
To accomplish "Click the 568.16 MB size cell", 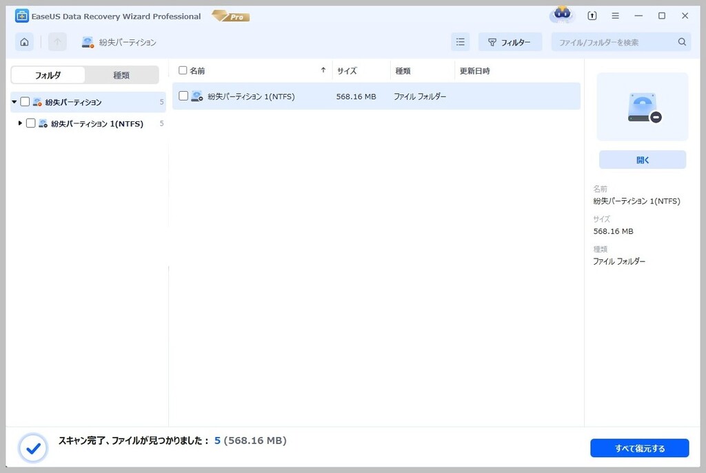I will pyautogui.click(x=356, y=97).
